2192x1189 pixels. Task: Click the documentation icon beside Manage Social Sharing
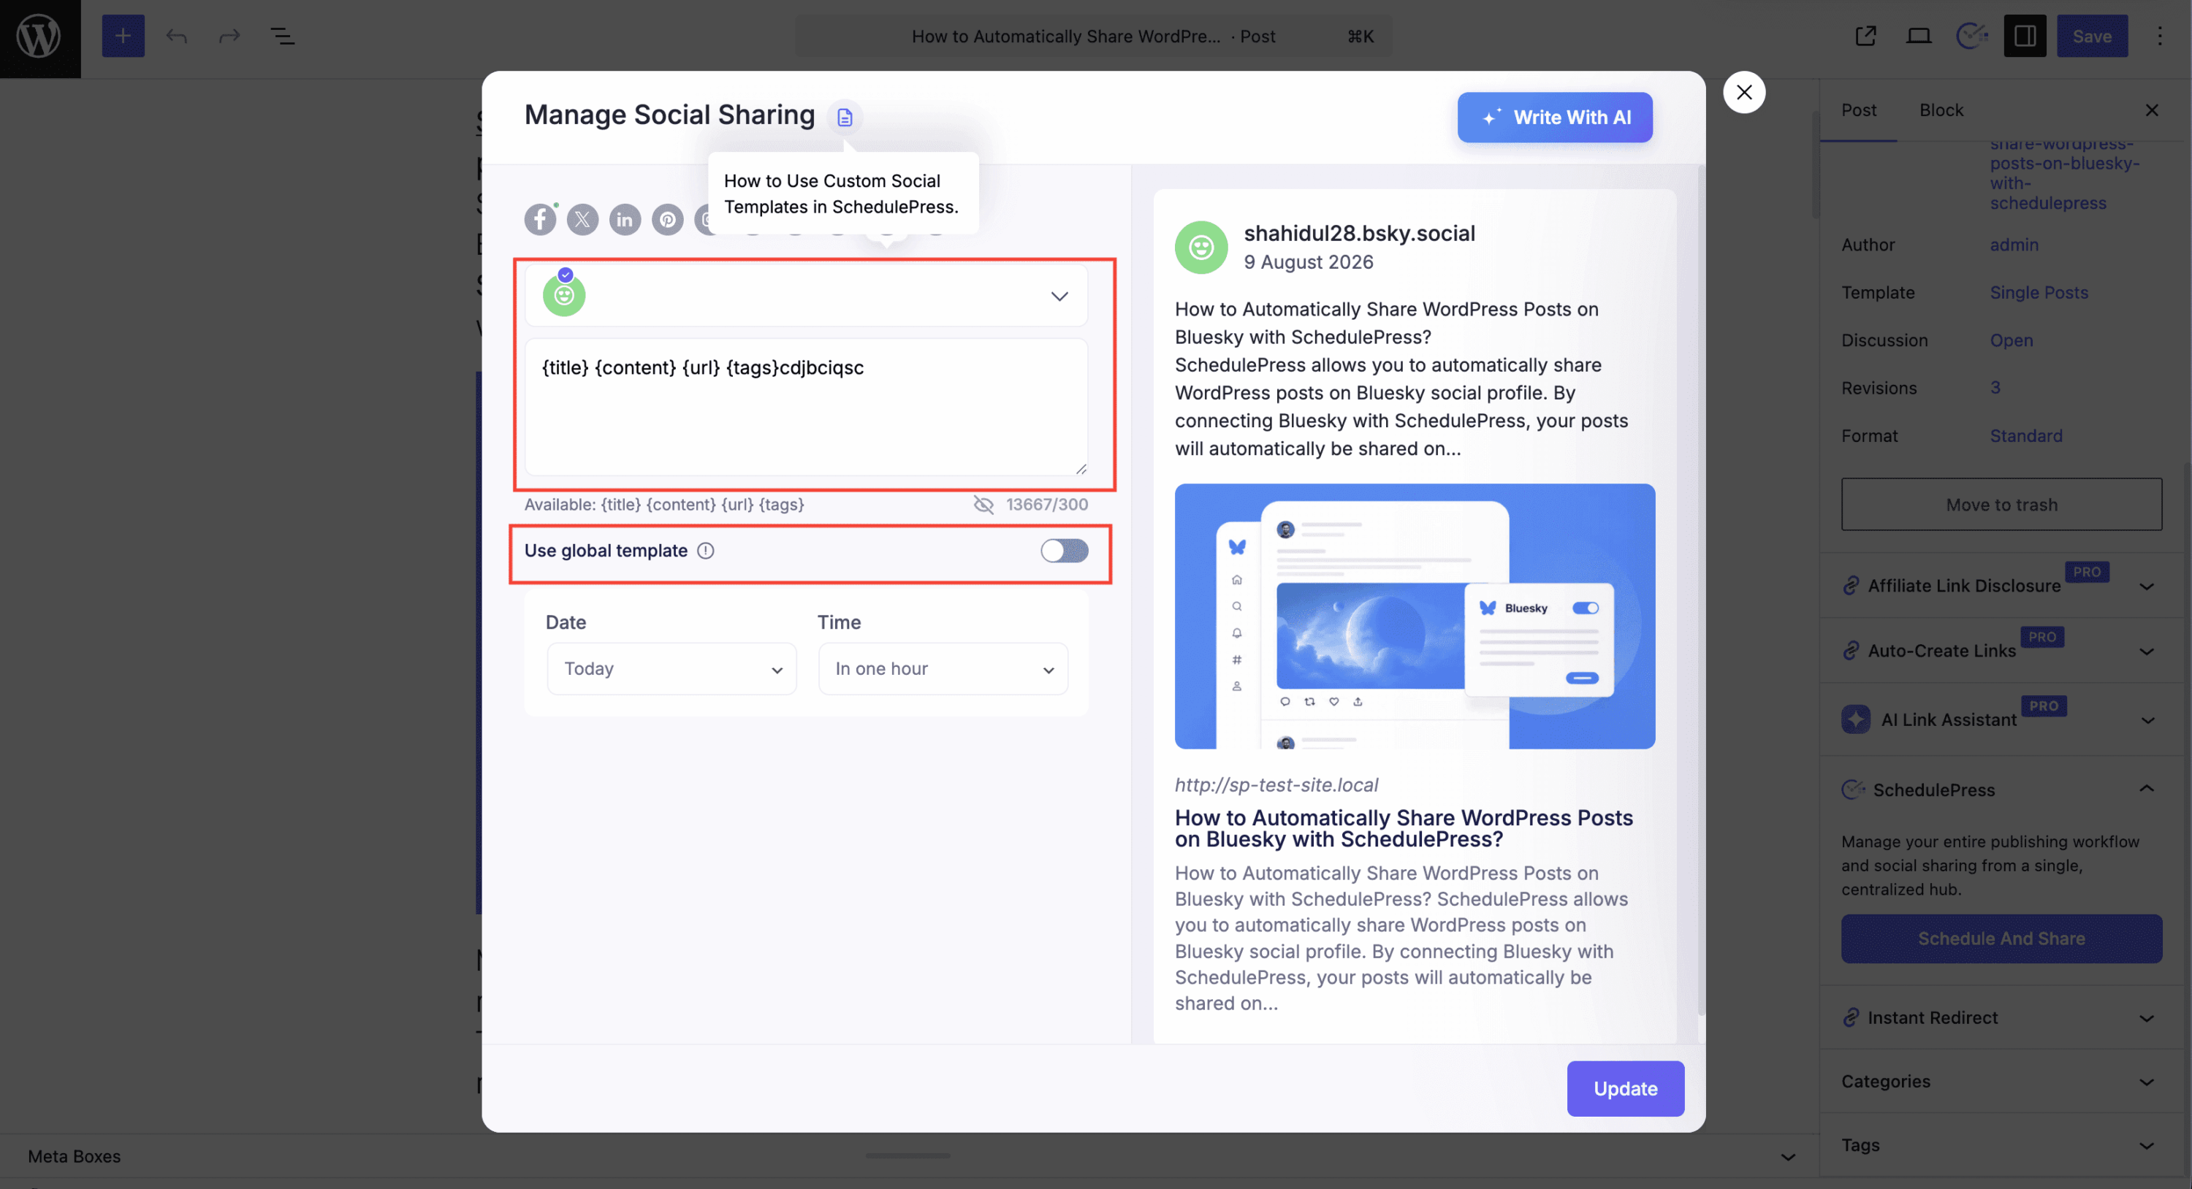844,117
